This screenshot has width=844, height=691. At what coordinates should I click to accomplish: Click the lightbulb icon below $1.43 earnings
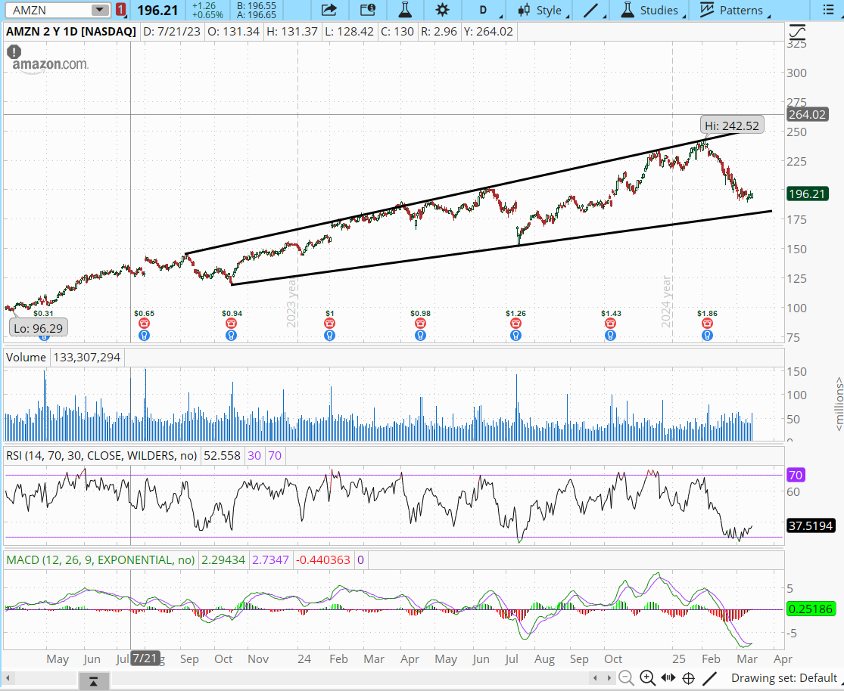[610, 336]
